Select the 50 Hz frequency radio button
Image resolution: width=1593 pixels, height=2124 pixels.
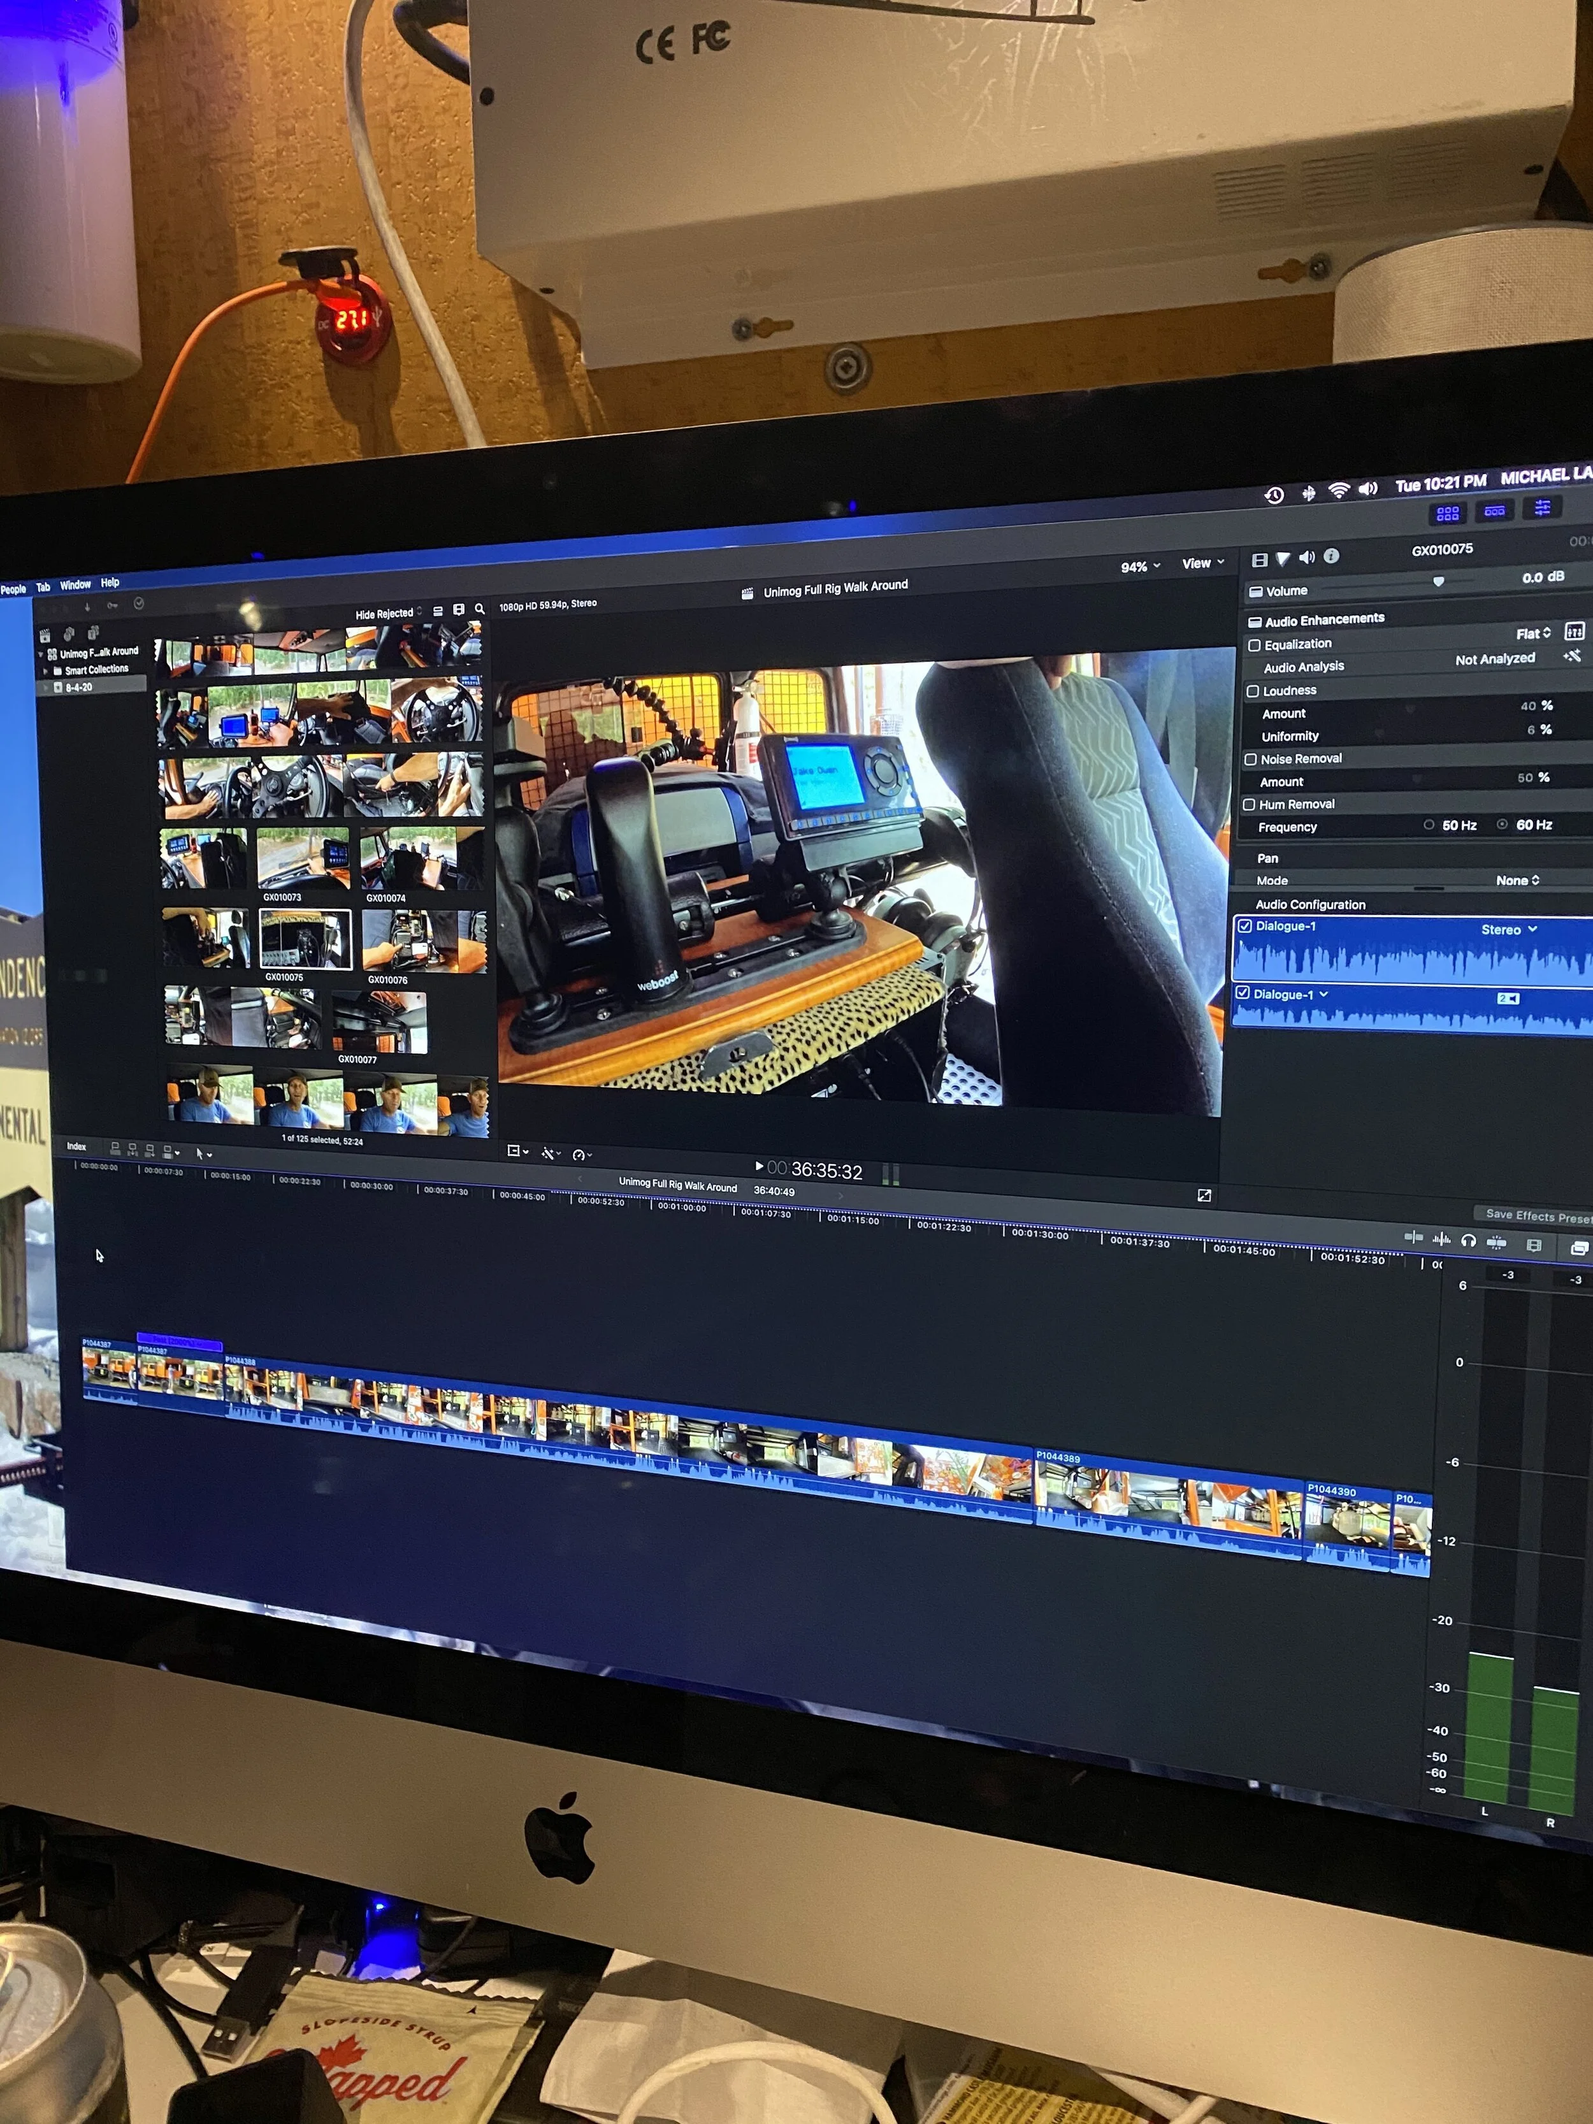(x=1429, y=825)
